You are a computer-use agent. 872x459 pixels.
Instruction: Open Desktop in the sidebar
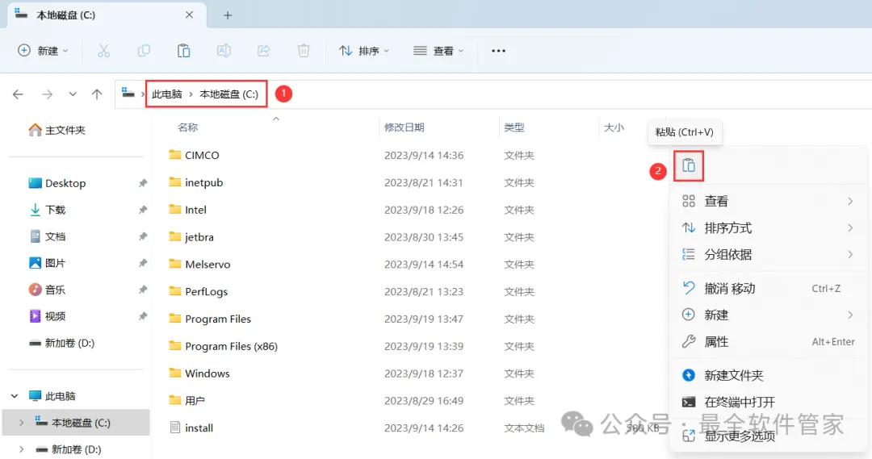click(x=57, y=183)
